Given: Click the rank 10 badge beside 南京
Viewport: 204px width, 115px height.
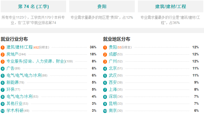Looking at the screenshot, I should (x=105, y=111).
